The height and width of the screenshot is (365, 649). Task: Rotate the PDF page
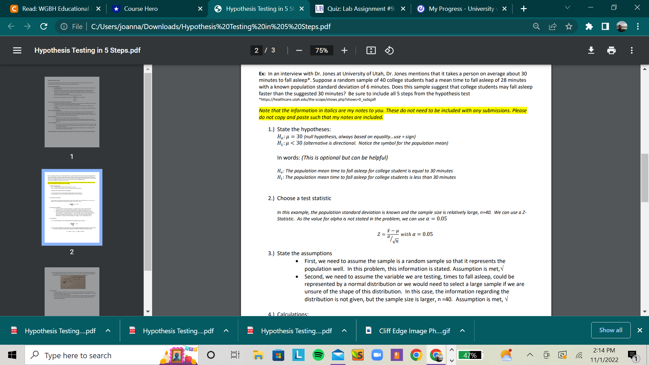pyautogui.click(x=389, y=50)
